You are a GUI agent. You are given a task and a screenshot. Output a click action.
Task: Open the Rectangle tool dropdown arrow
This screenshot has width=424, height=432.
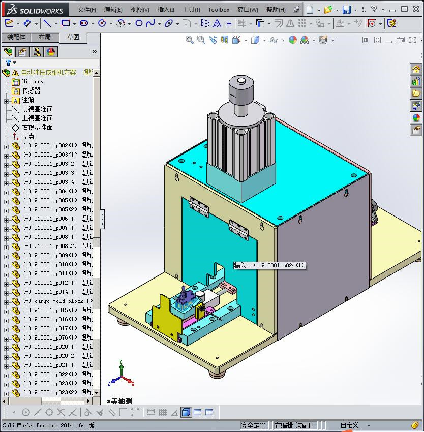(74, 24)
